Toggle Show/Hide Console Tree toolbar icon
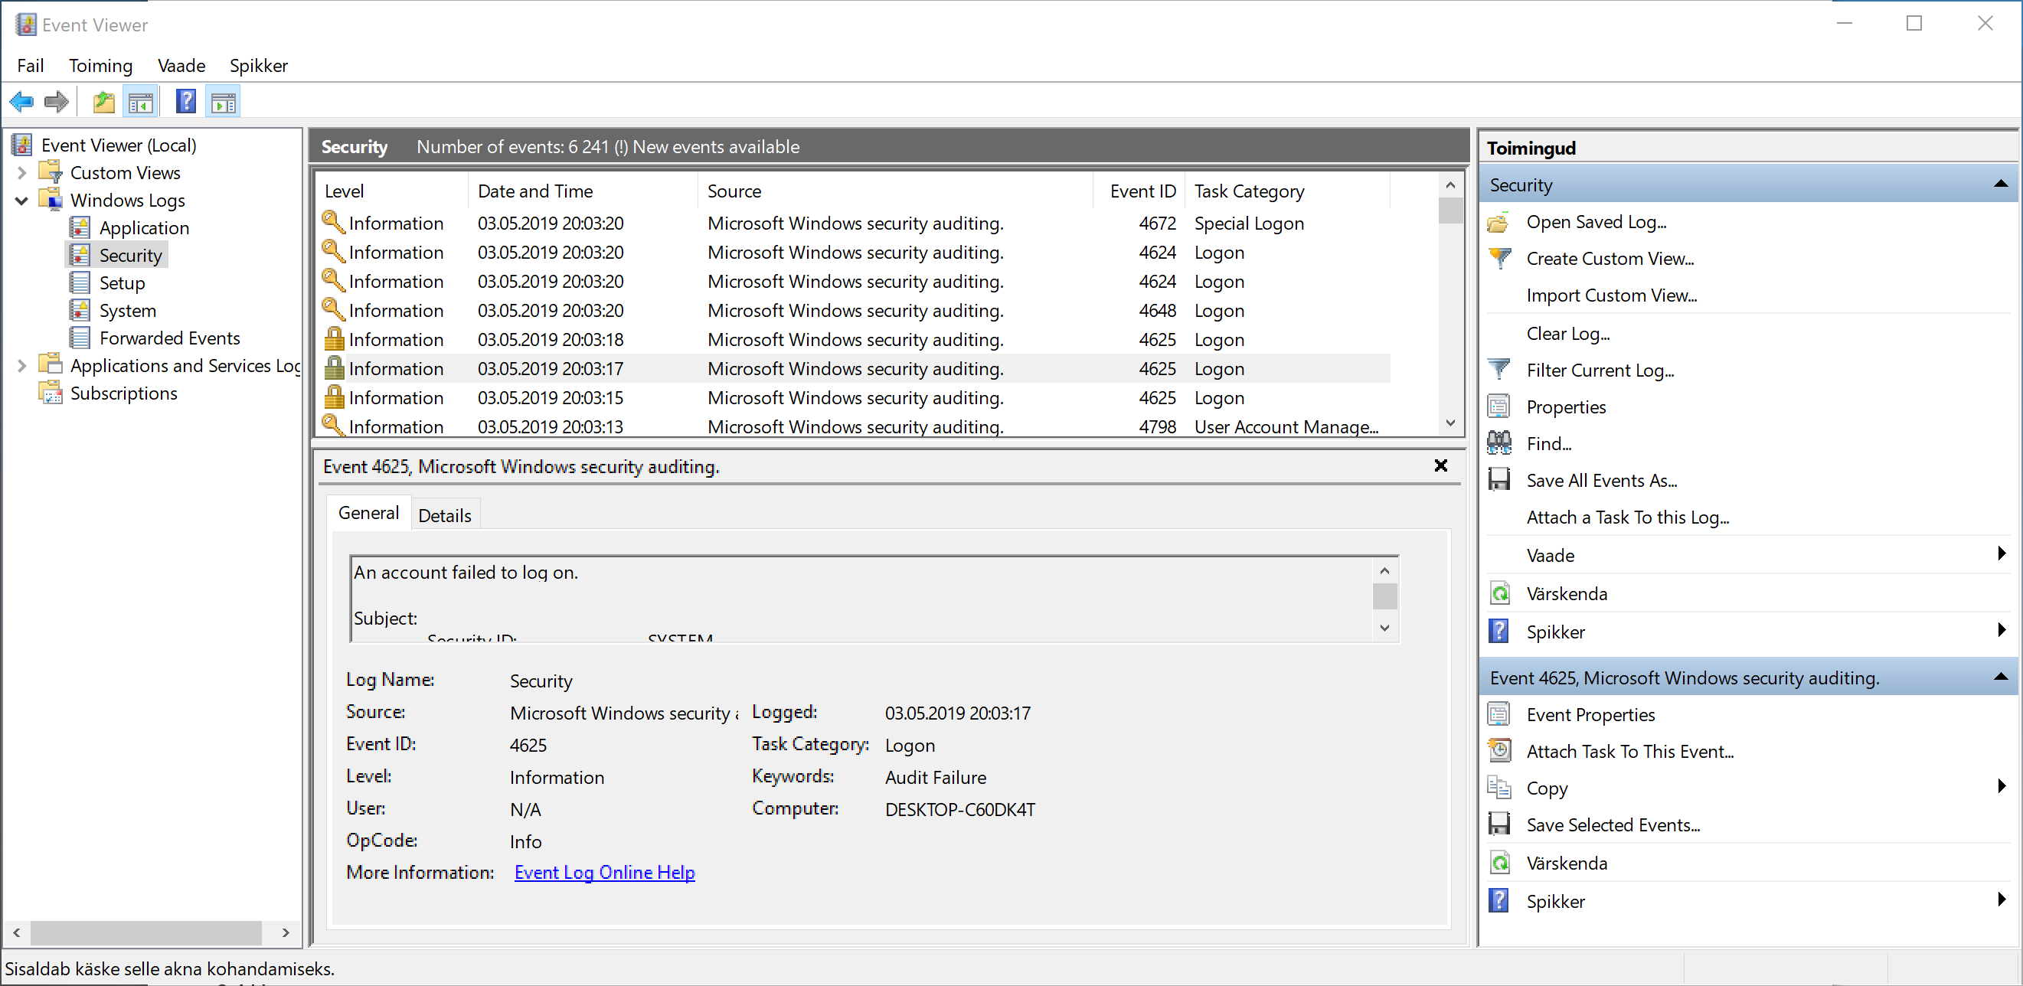The width and height of the screenshot is (2023, 986). 142,102
